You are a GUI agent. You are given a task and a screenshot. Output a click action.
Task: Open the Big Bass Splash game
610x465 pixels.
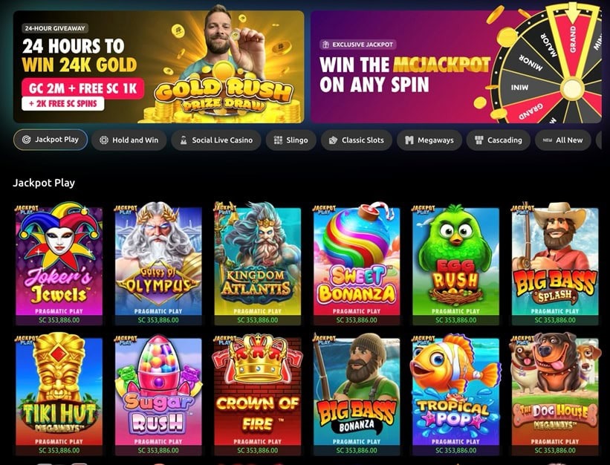[555, 264]
